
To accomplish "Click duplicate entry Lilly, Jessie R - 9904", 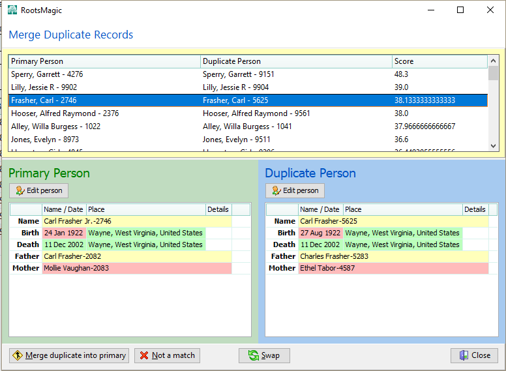I will pos(235,87).
